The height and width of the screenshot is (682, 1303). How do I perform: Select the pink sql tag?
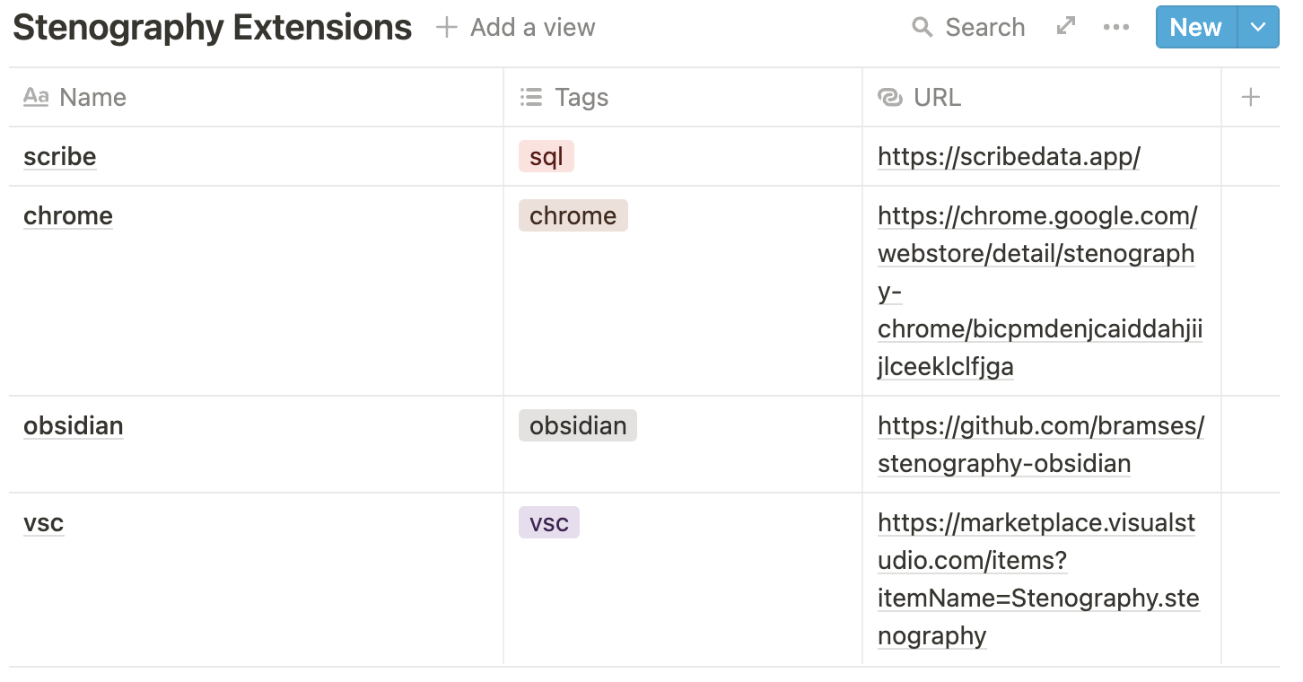[x=546, y=156]
